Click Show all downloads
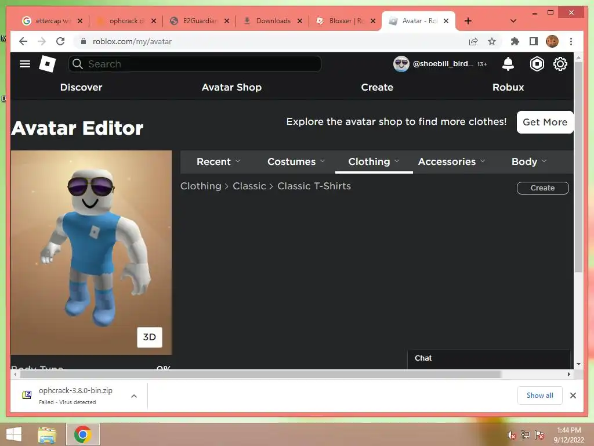Screen dimensions: 594x446 (x=540, y=395)
